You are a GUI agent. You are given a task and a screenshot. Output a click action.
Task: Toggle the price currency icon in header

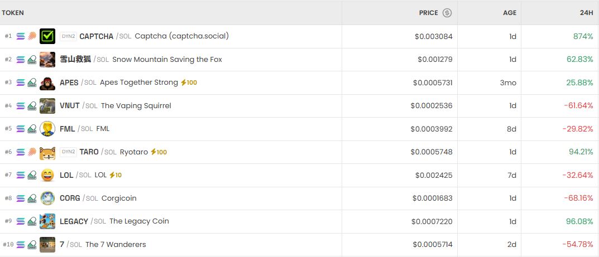pos(447,13)
